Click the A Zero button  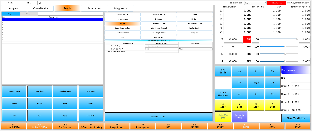click(x=273, y=105)
